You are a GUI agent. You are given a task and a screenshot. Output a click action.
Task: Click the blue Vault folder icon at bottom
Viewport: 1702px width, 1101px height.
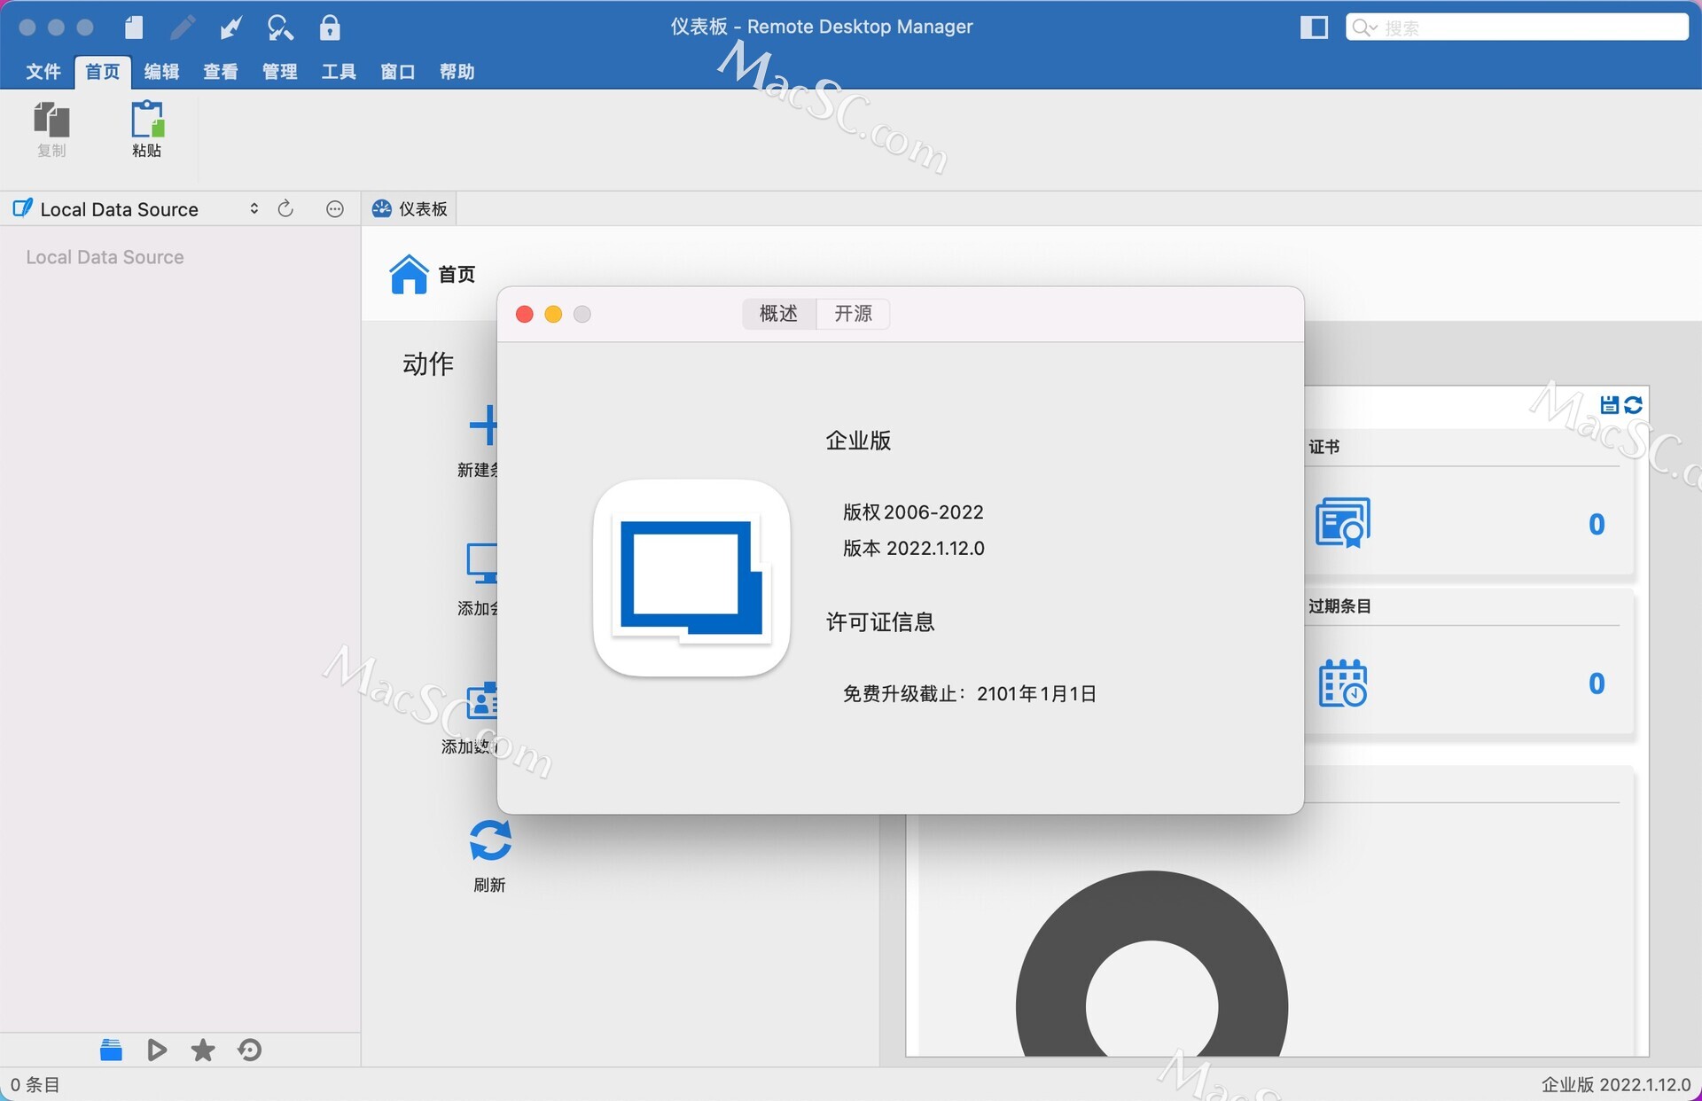click(x=111, y=1050)
